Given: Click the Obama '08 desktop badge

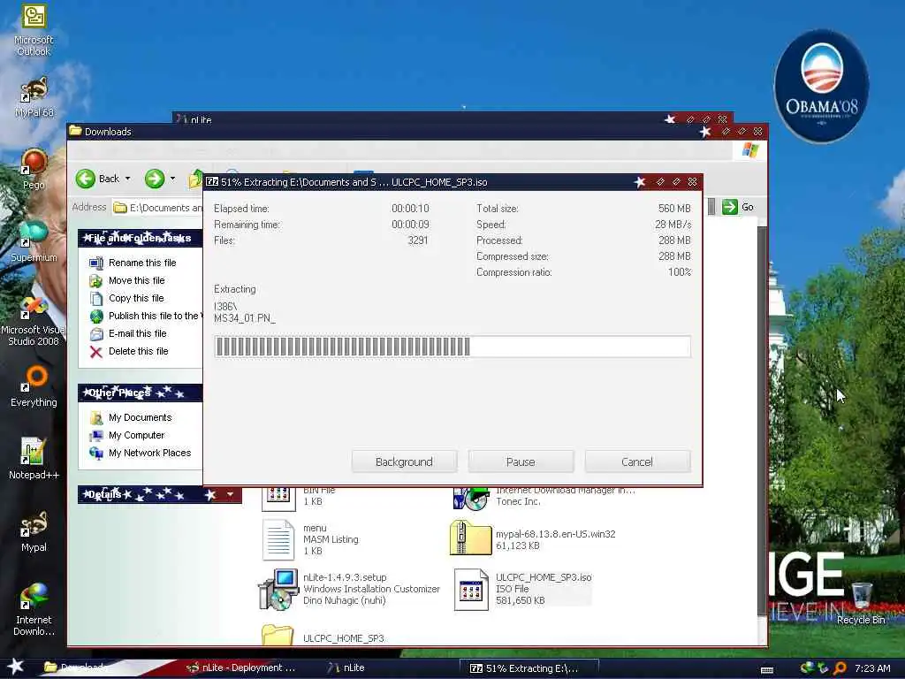Looking at the screenshot, I should click(x=821, y=86).
